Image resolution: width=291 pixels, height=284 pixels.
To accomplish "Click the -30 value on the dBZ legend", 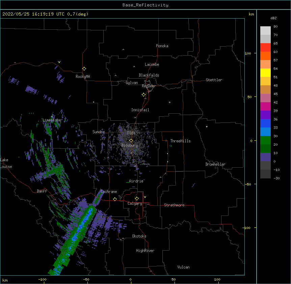I will [276, 178].
